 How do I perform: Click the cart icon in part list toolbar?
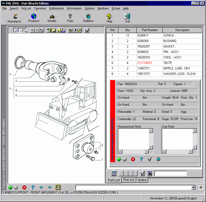point(142,174)
